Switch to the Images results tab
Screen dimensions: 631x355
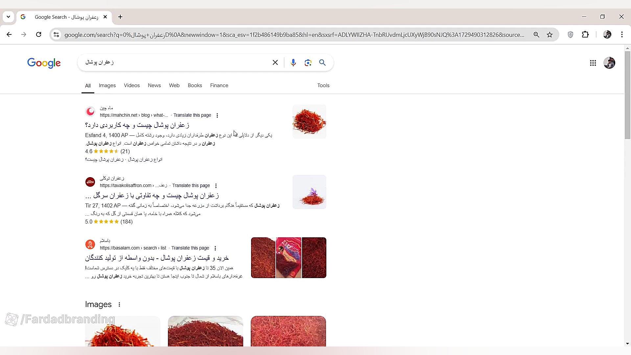pyautogui.click(x=107, y=85)
